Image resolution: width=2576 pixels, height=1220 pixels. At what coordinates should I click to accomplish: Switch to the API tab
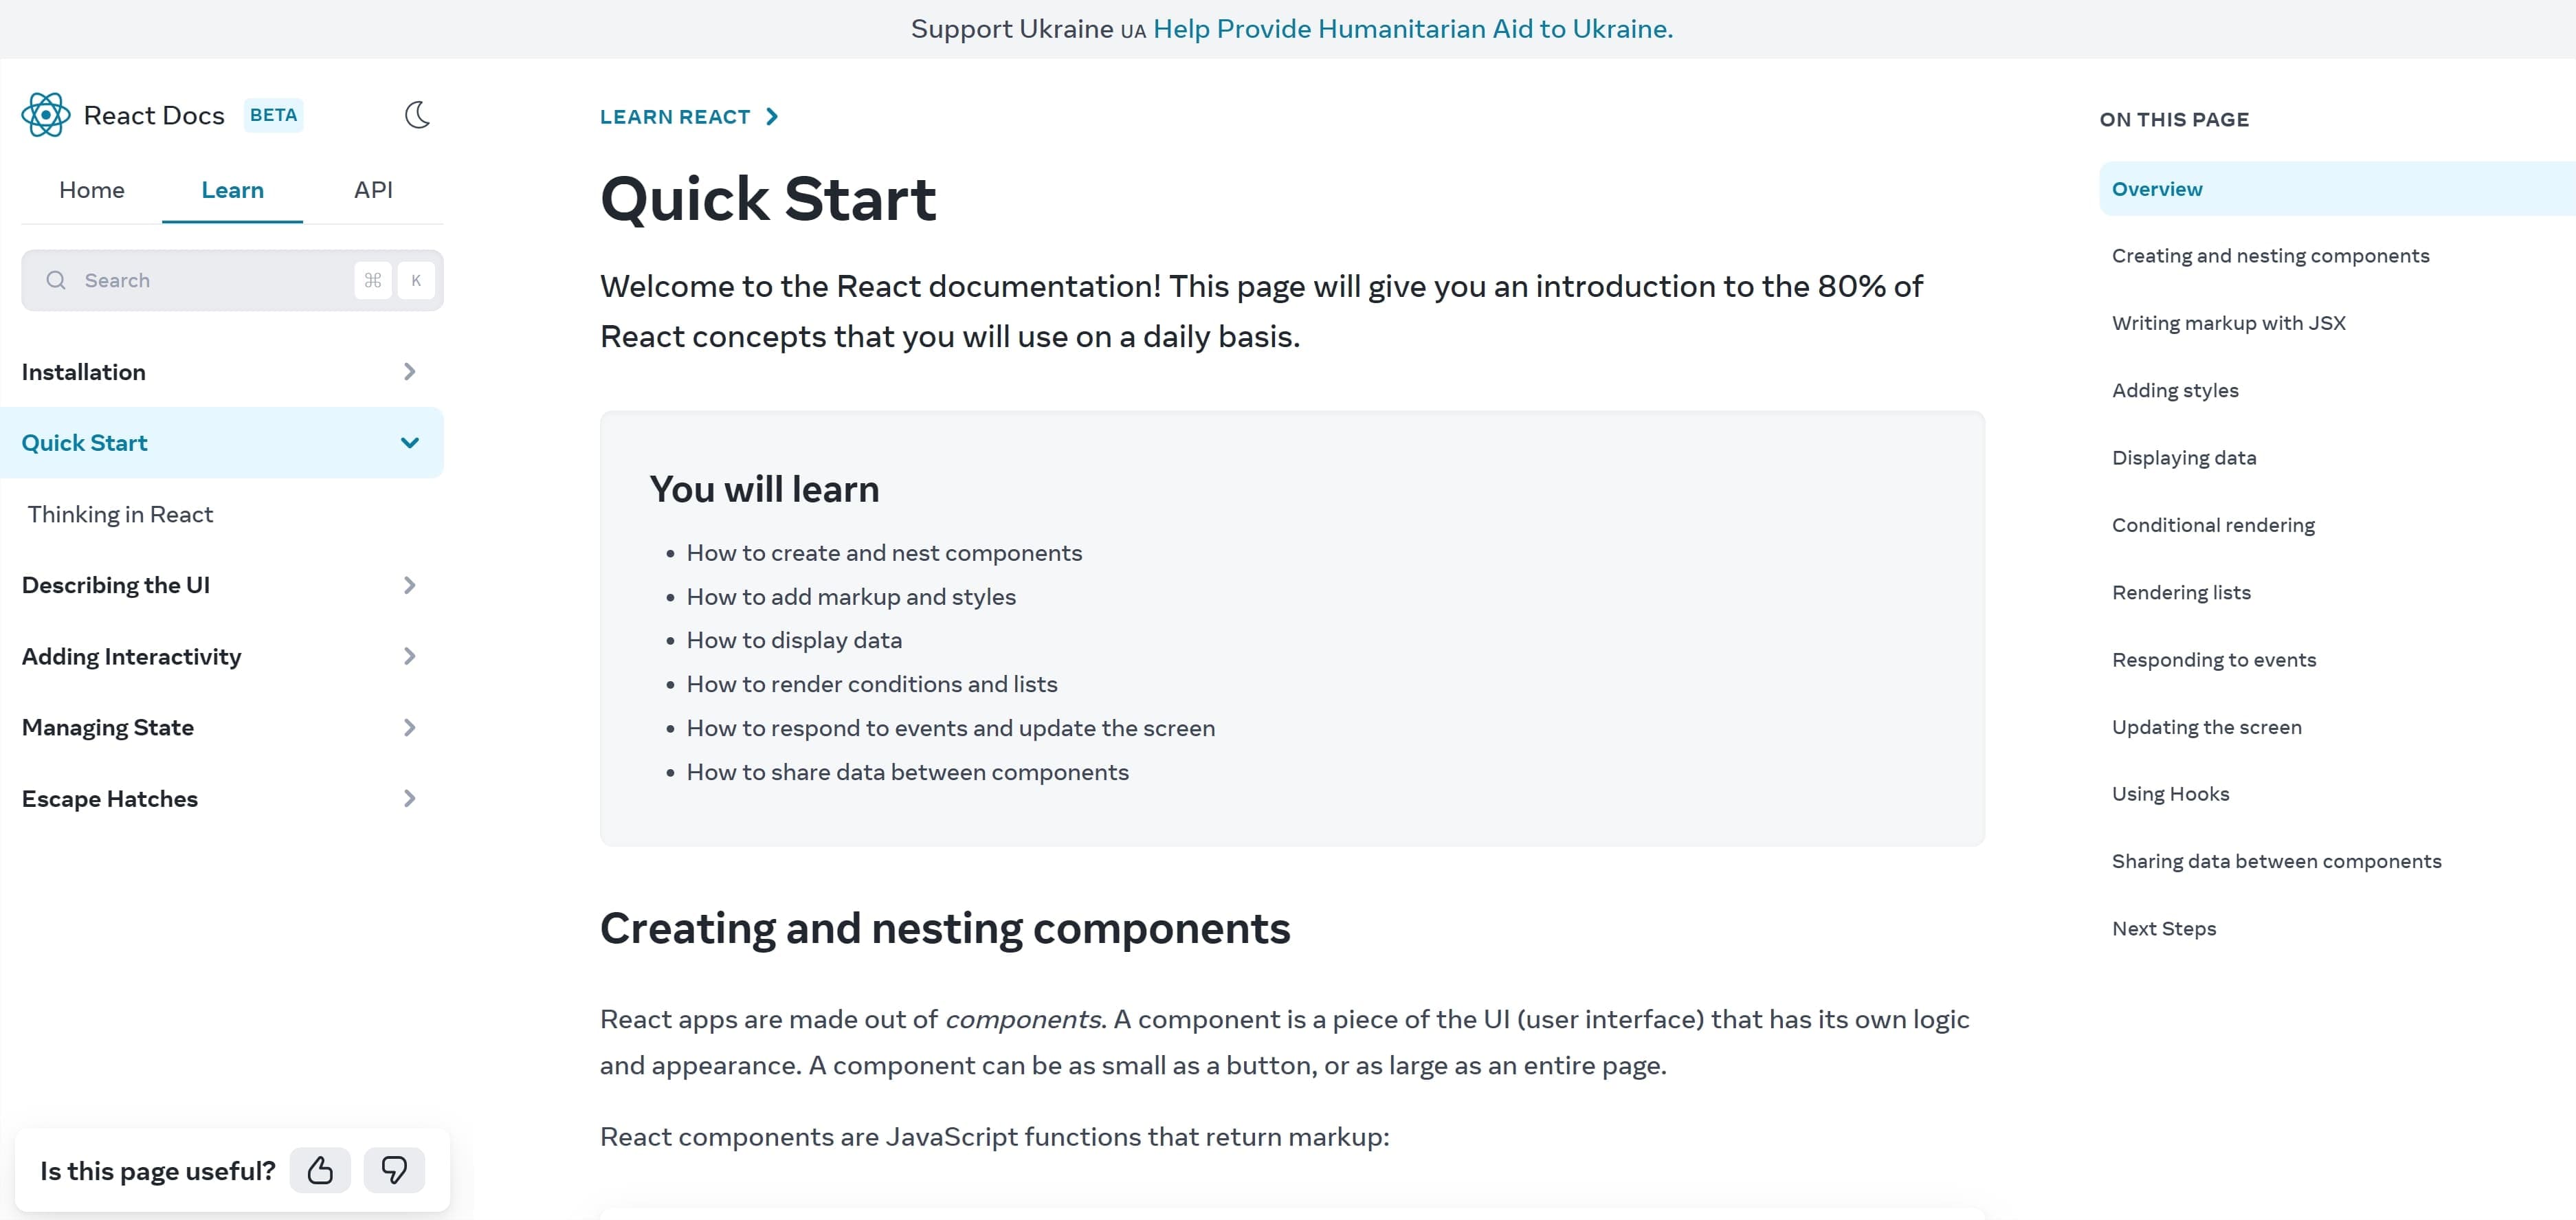click(x=373, y=190)
